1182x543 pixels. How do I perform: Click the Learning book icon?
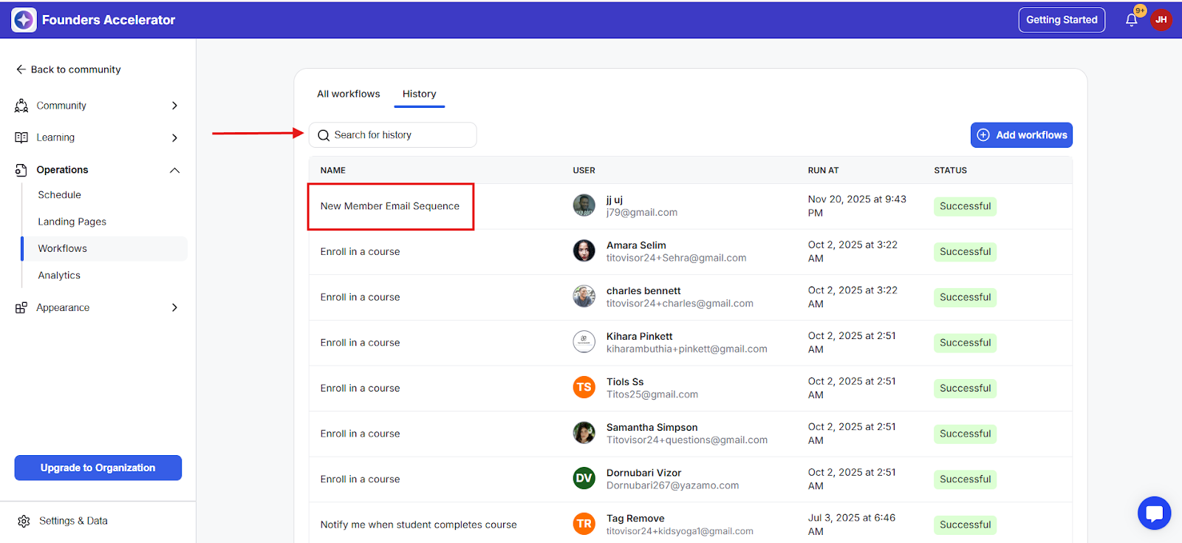click(21, 137)
